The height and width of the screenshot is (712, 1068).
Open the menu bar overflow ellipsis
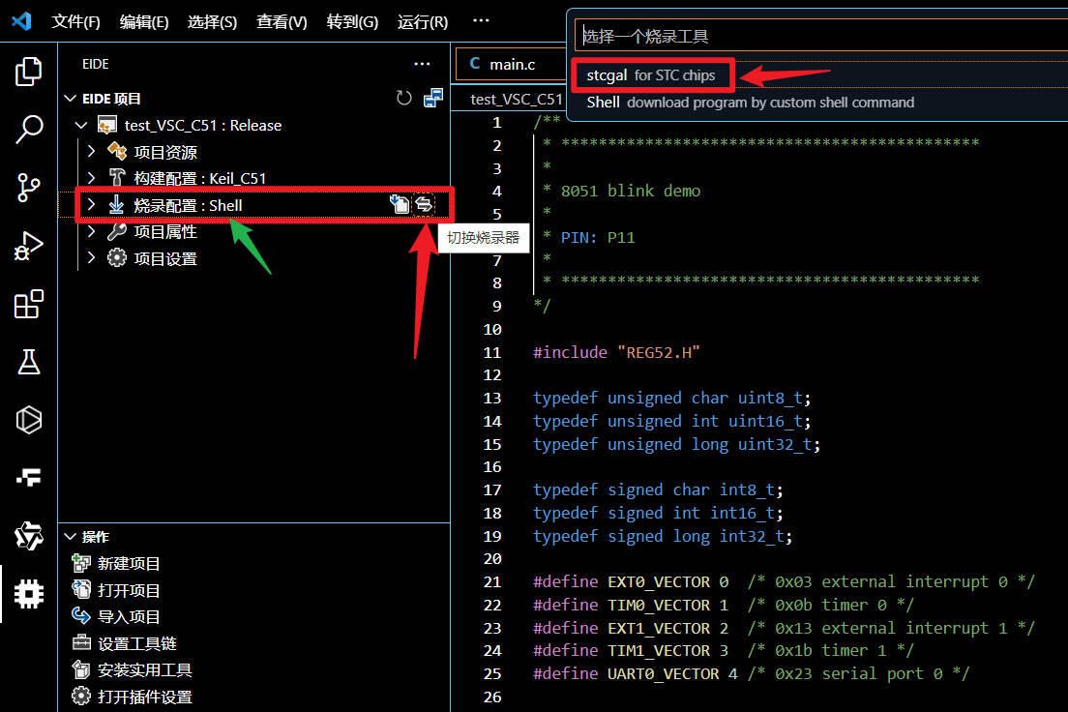pos(481,20)
